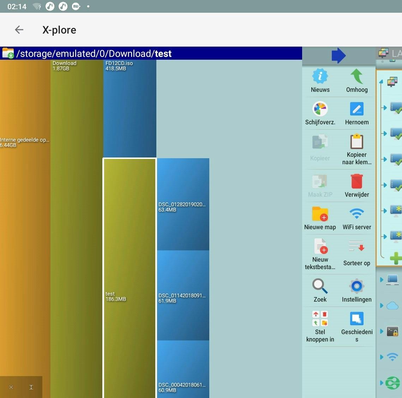402x398 pixels.
Task: Select the FD12CD.iso 418.5MB block
Action: point(130,108)
